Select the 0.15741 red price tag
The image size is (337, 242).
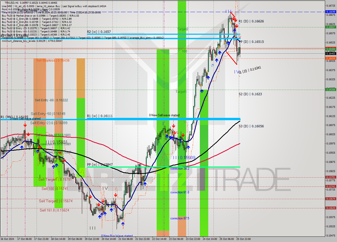tap(331, 186)
